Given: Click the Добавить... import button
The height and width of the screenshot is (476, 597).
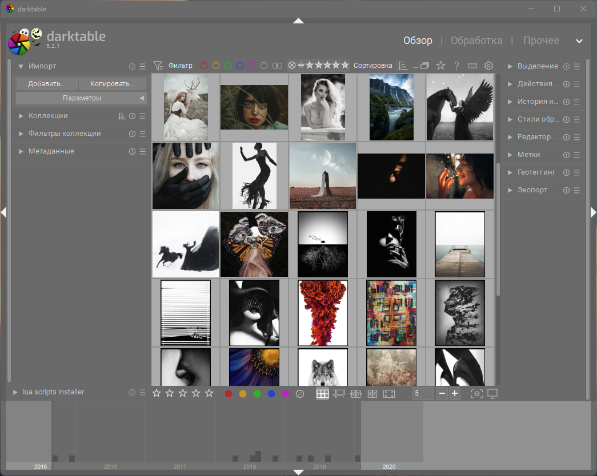Looking at the screenshot, I should (x=47, y=84).
